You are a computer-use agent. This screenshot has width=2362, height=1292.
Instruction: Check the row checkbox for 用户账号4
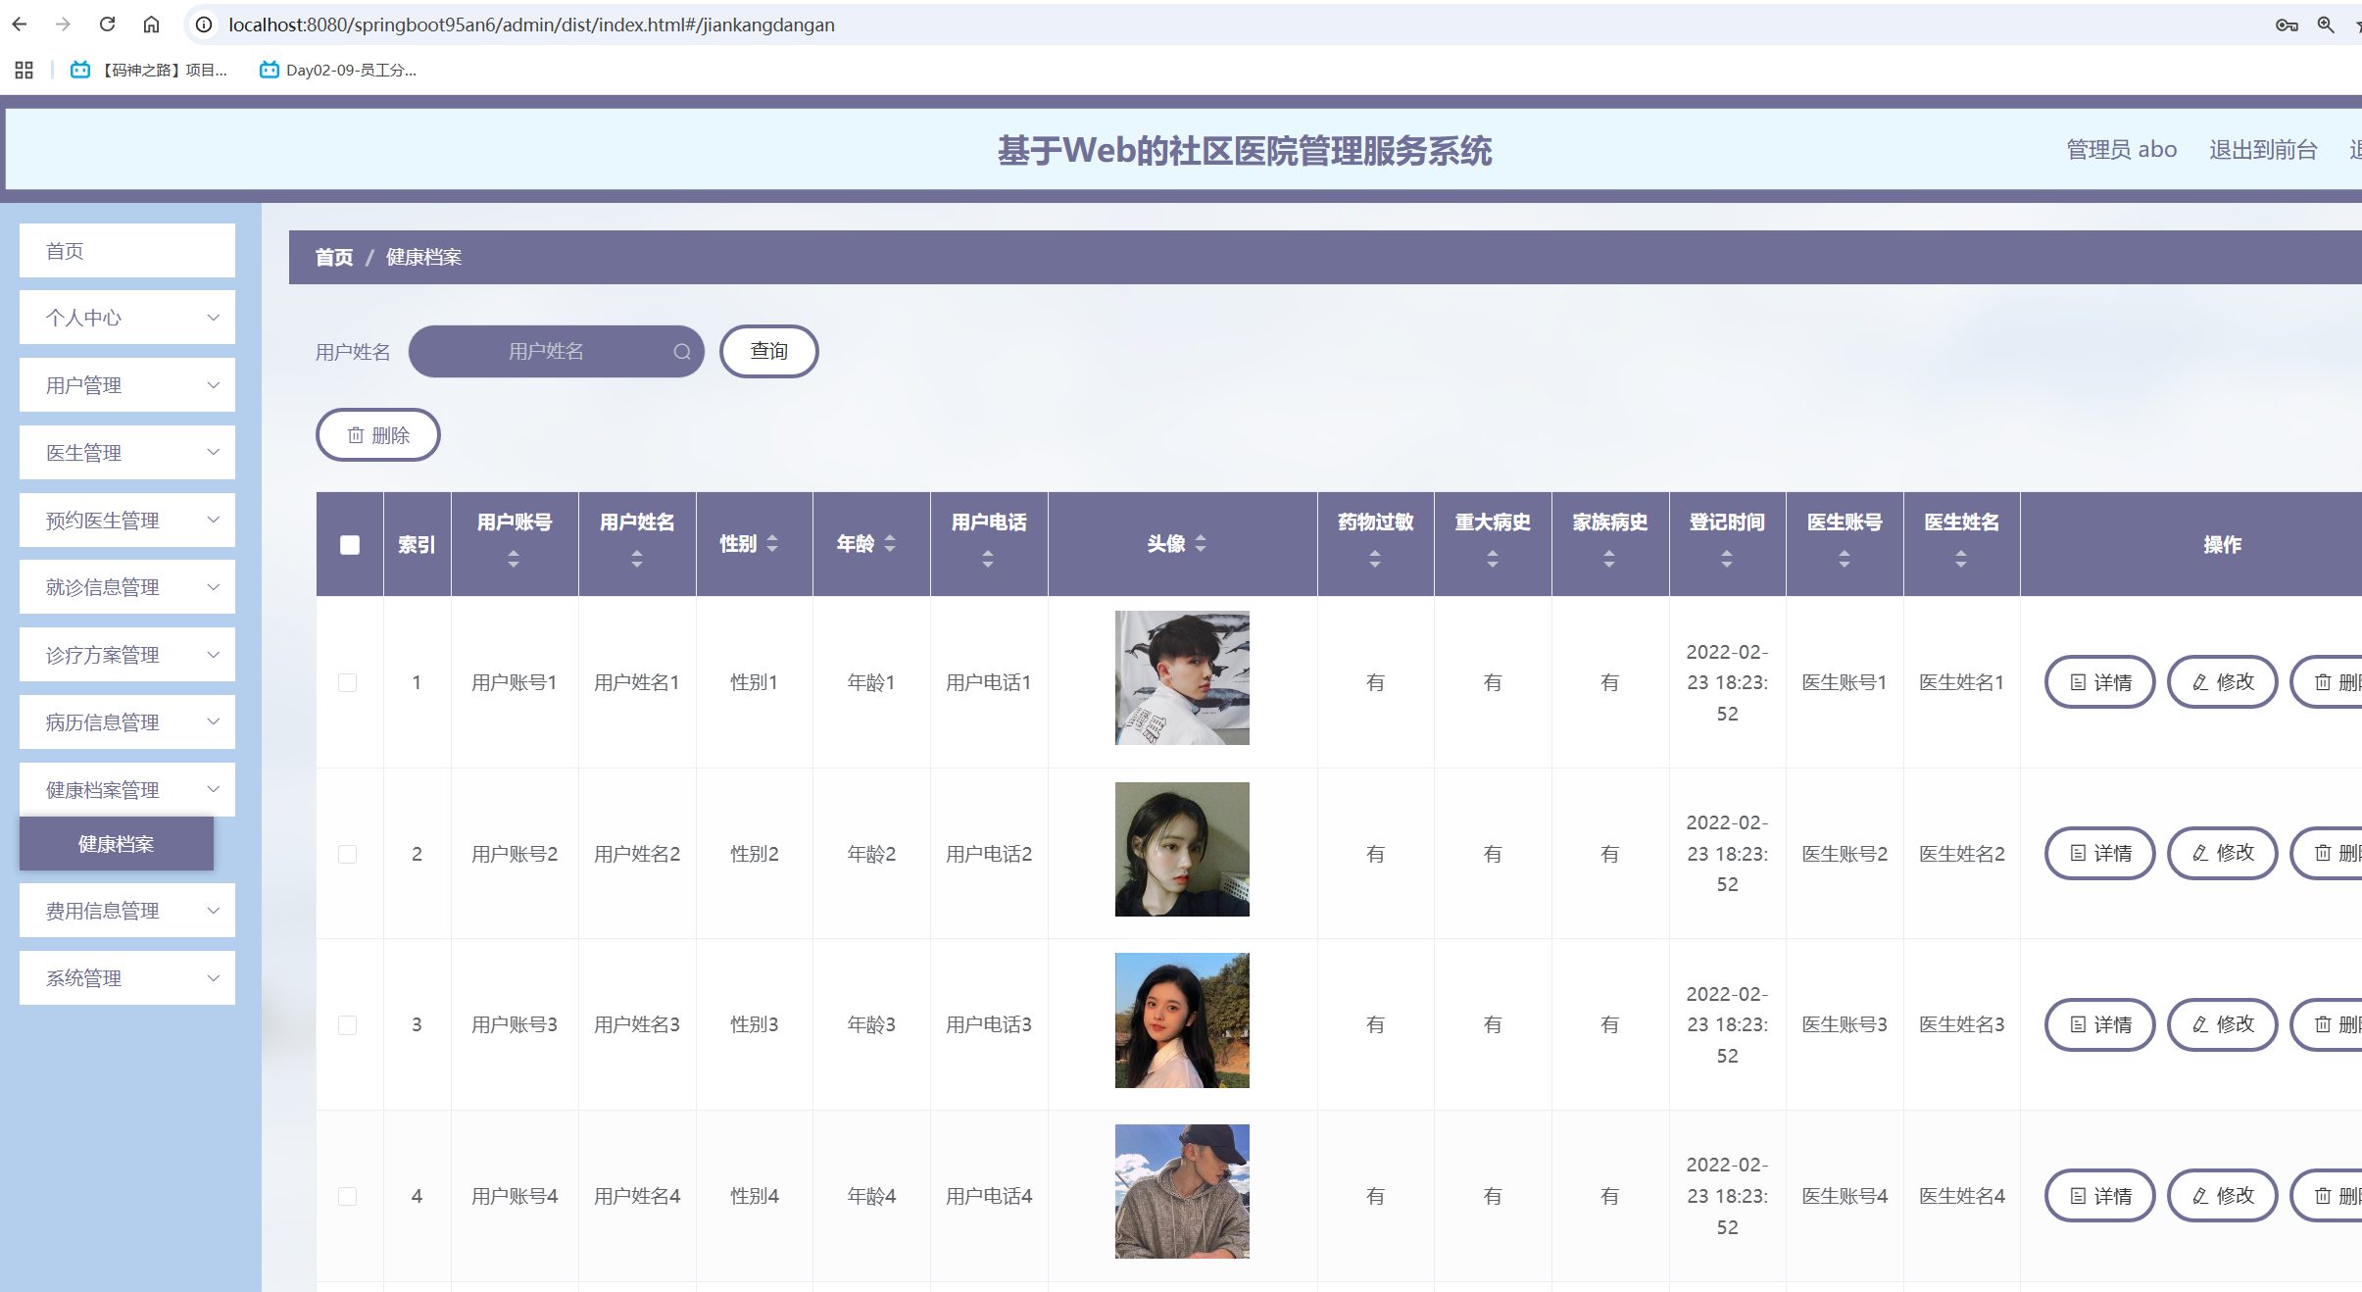pyautogui.click(x=348, y=1196)
